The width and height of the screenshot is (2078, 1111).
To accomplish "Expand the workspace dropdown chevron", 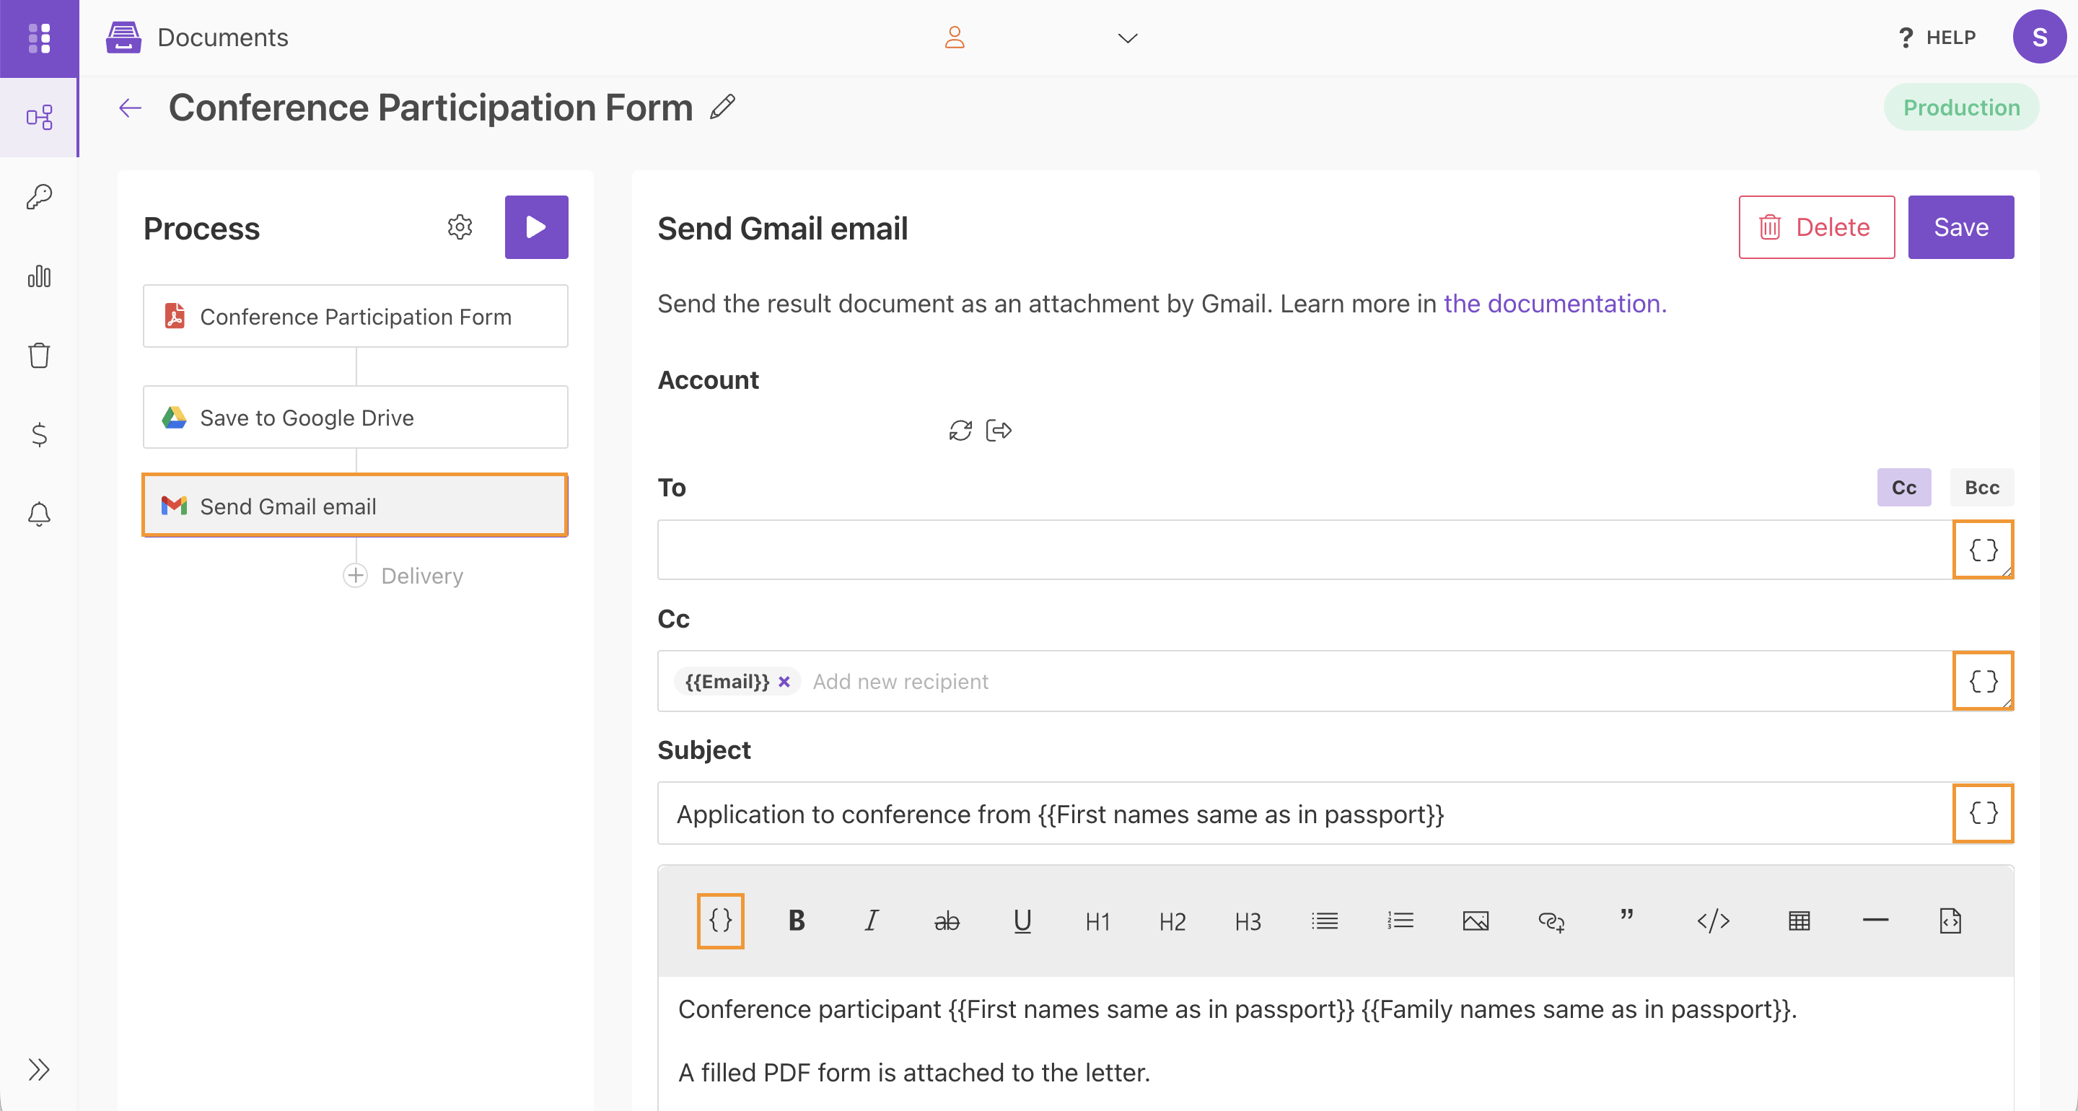I will tap(1127, 38).
